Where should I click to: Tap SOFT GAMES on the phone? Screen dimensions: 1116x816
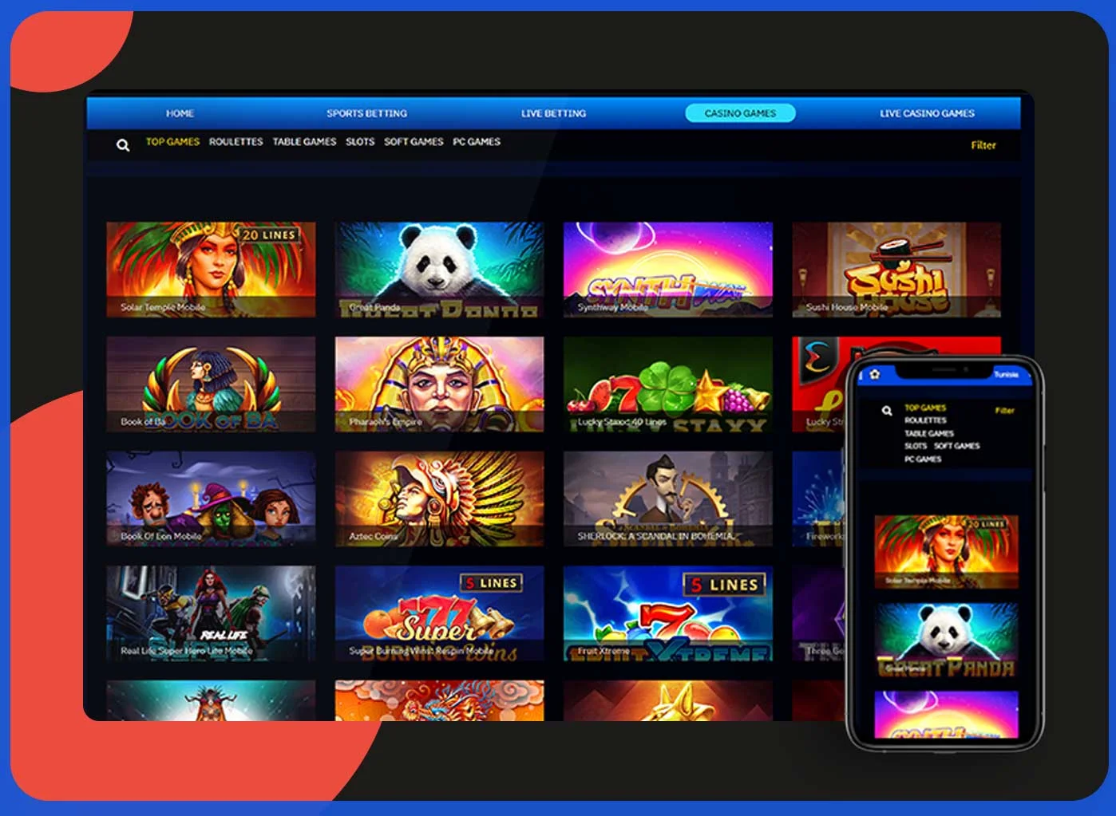click(956, 446)
